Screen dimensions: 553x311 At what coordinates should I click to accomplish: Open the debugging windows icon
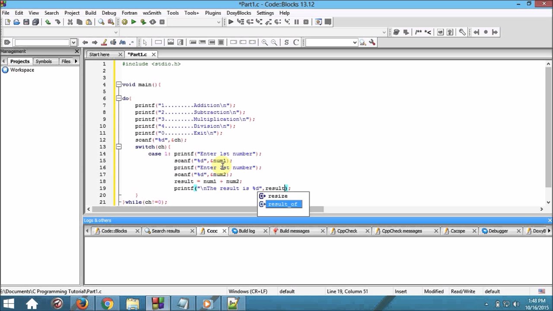click(318, 22)
